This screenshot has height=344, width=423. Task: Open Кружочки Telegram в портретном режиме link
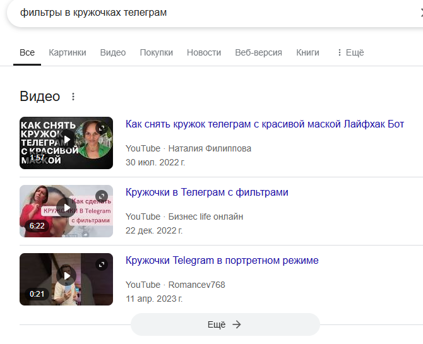tap(222, 261)
